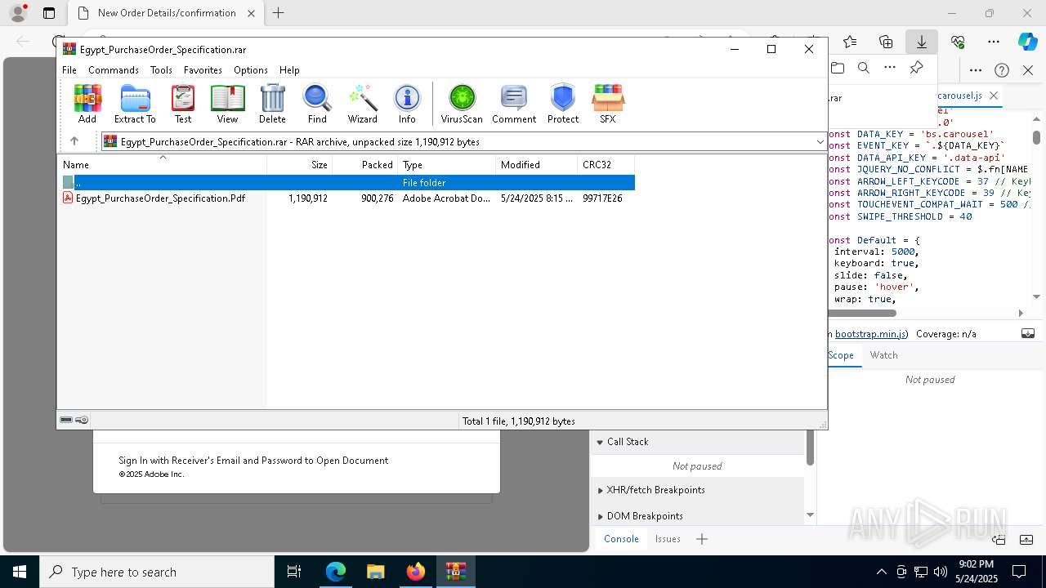The image size is (1046, 588).
Task: Click the taskbar search box
Action: tap(157, 572)
